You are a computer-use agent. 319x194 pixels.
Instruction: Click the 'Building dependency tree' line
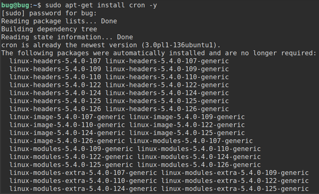pyautogui.click(x=49, y=29)
